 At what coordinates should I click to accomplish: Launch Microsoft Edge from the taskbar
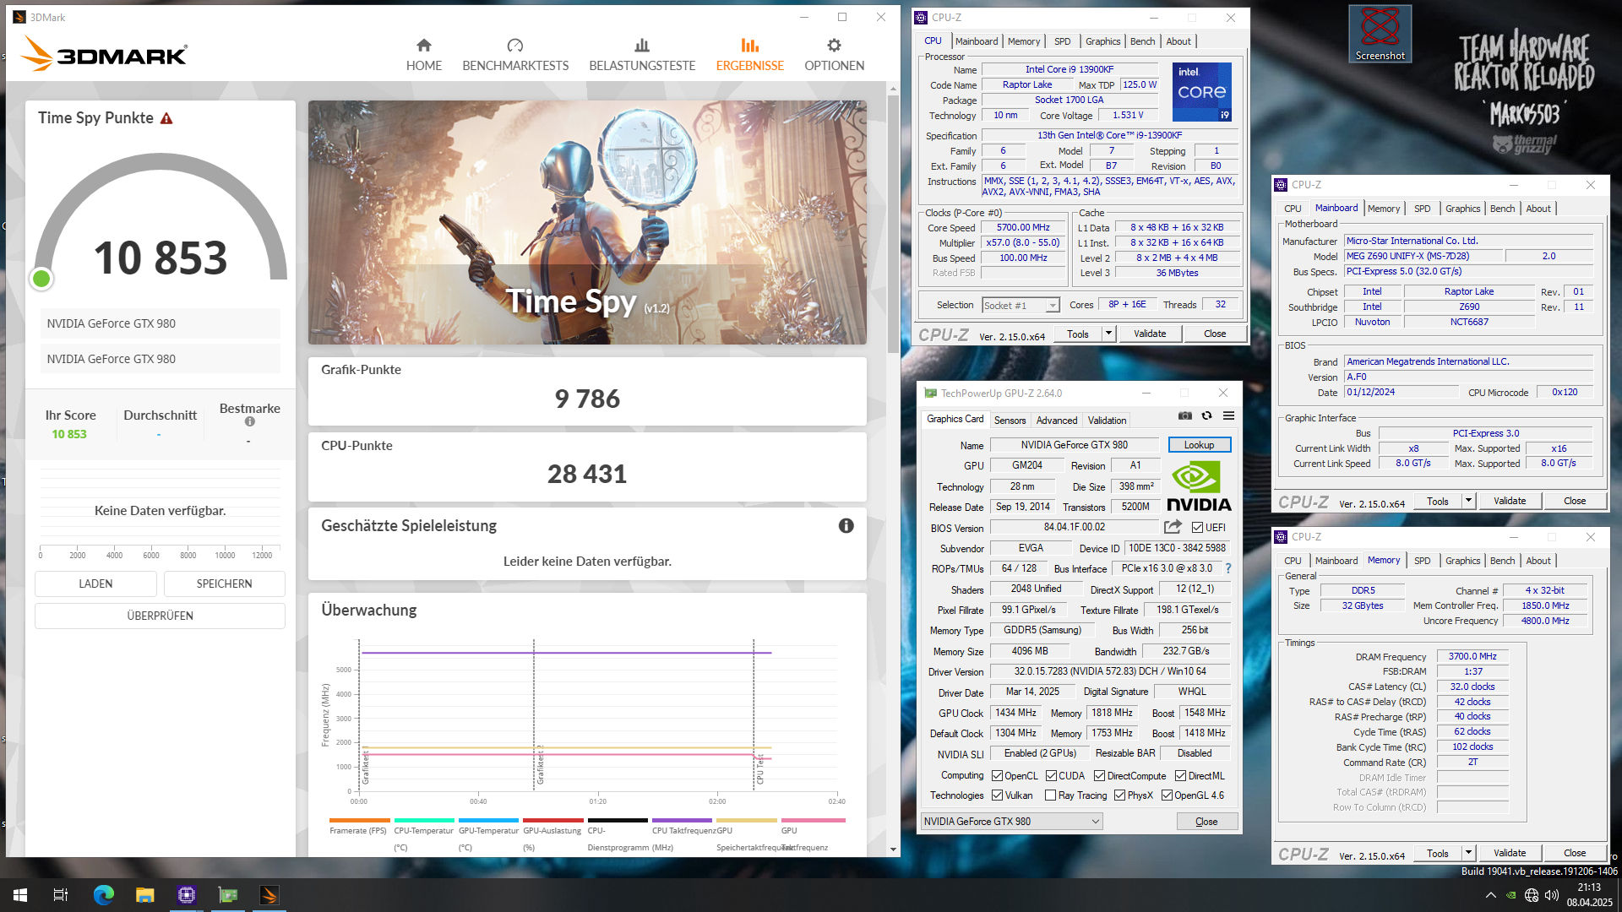103,895
